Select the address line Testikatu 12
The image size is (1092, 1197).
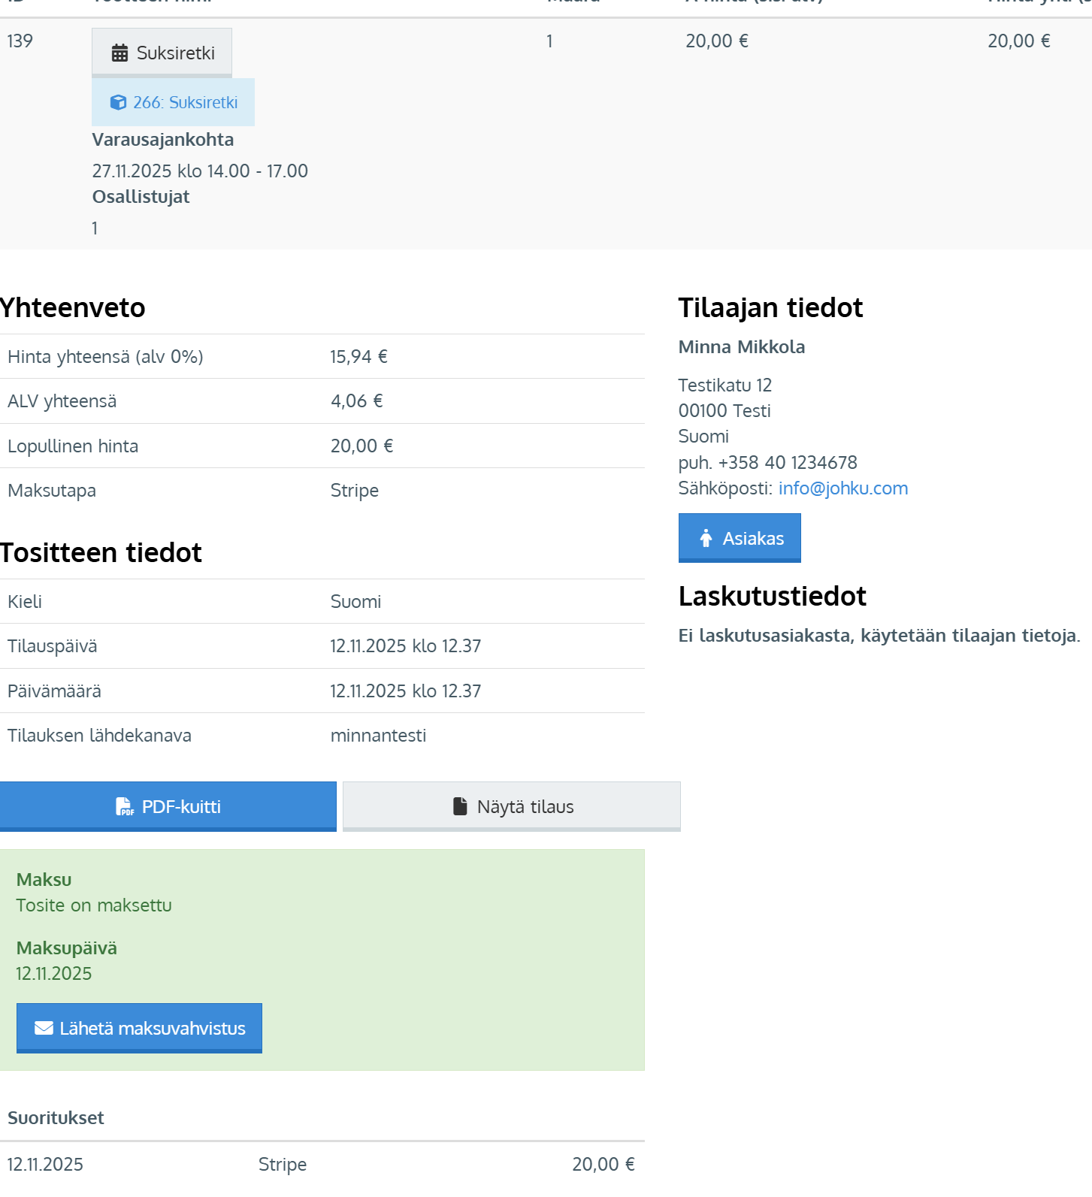pos(725,385)
